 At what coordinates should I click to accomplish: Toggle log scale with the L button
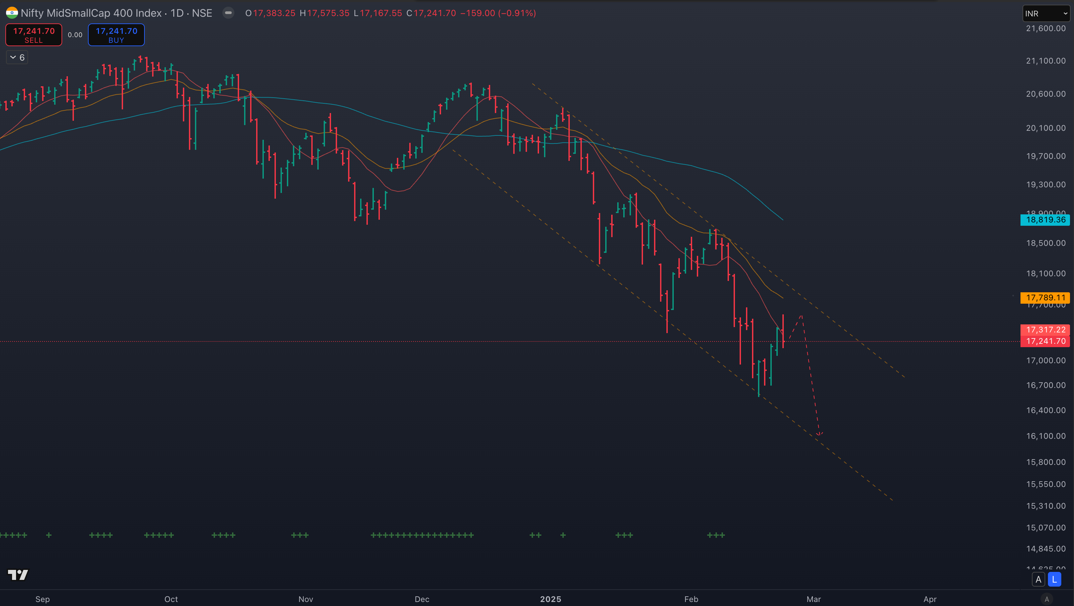(1054, 579)
